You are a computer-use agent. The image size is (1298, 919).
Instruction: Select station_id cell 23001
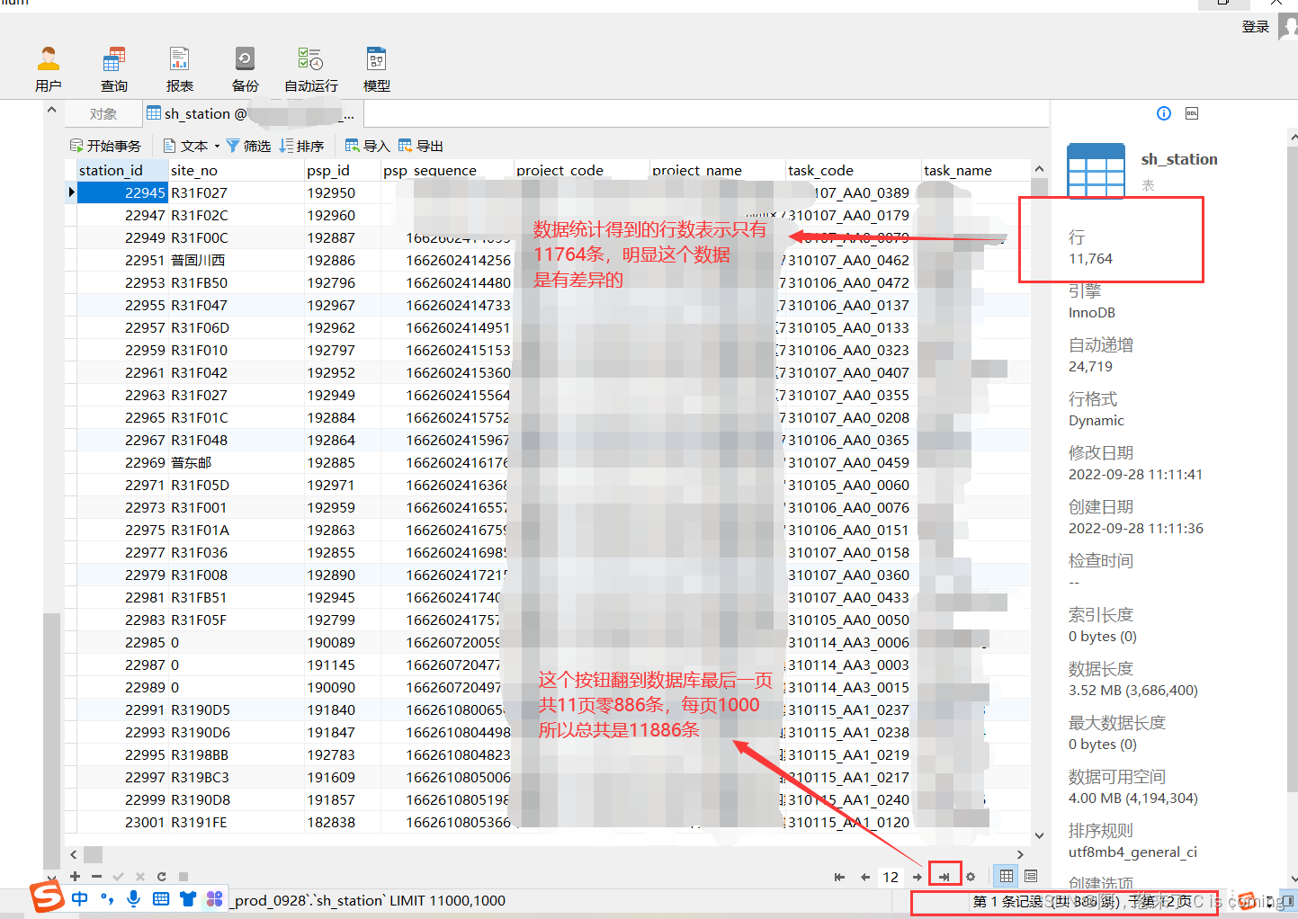pyautogui.click(x=122, y=822)
